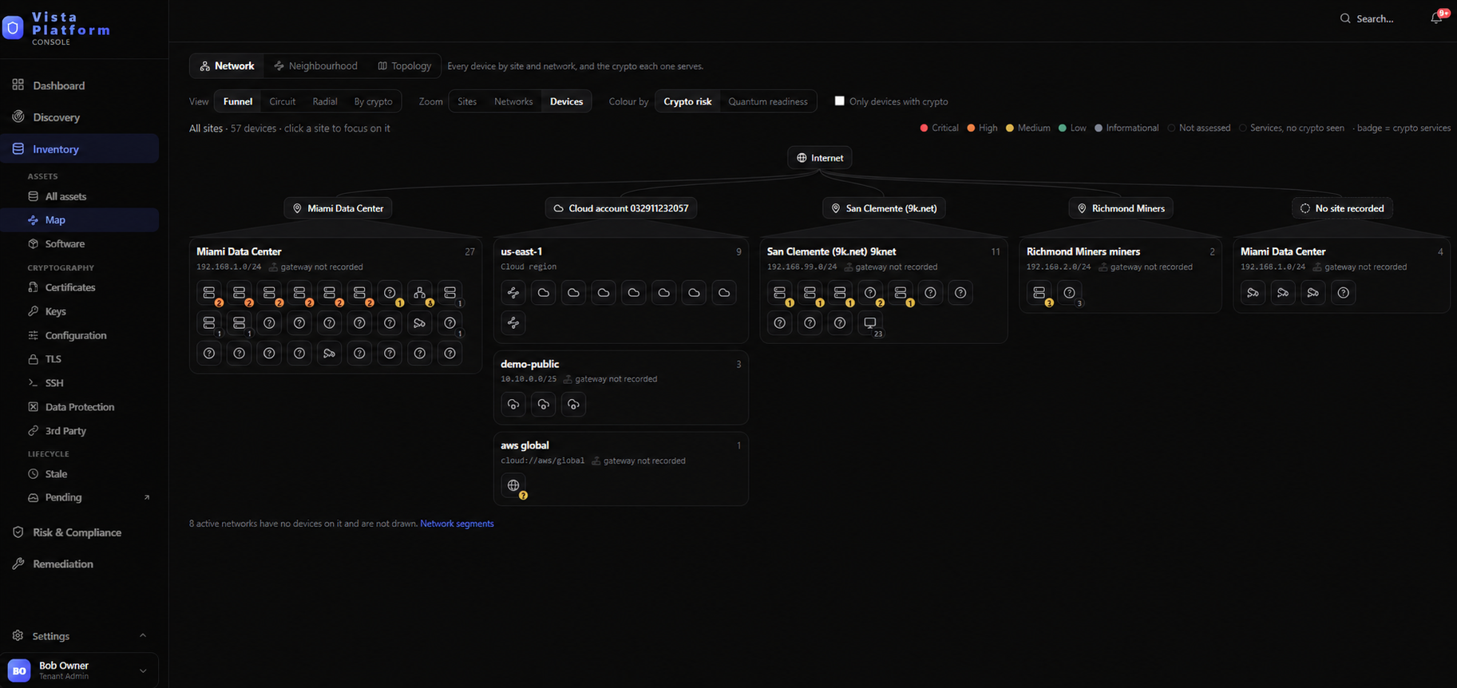
Task: Click last cloud-upload device in demo-public
Action: click(573, 405)
